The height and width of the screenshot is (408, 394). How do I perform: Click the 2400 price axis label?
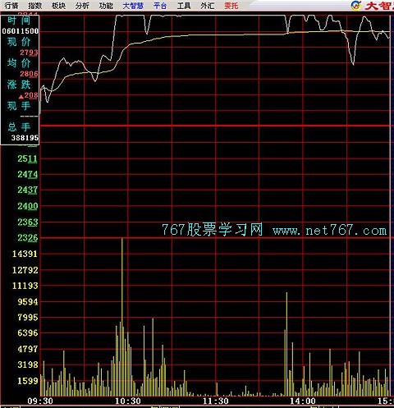28,206
